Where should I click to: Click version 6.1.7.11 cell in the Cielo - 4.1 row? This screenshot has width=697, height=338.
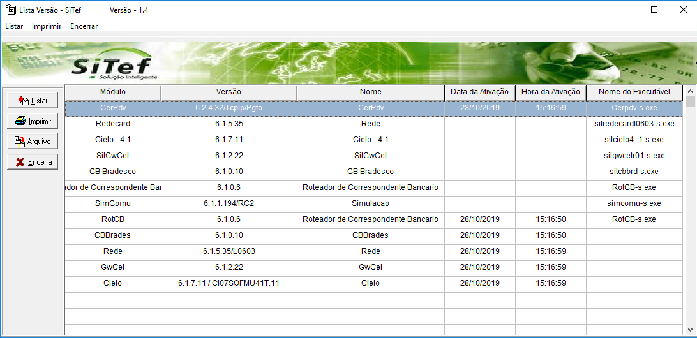pos(229,140)
